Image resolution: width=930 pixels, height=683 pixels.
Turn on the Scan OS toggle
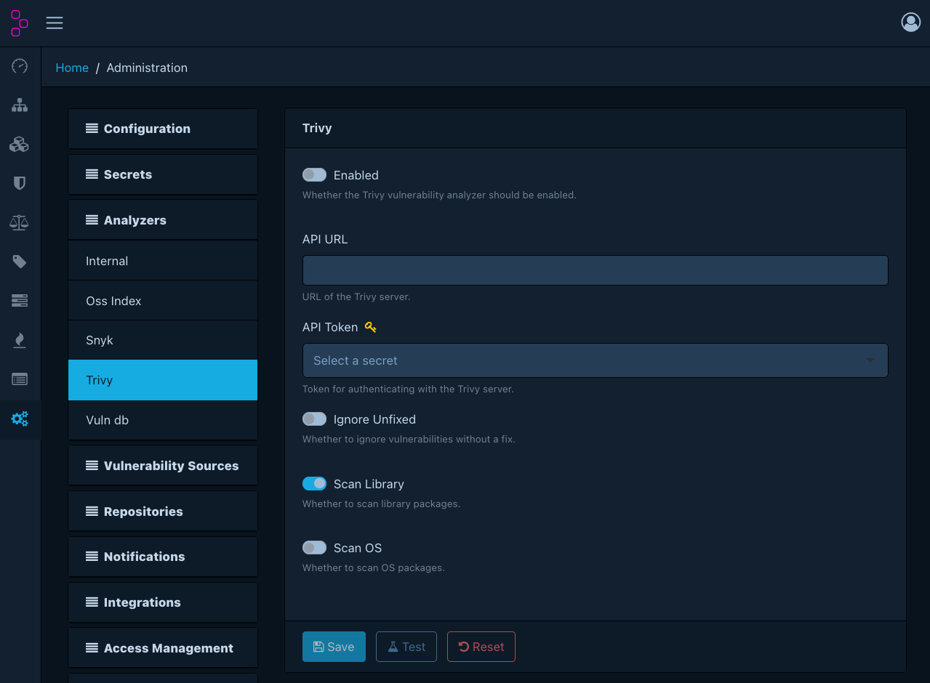coord(314,547)
